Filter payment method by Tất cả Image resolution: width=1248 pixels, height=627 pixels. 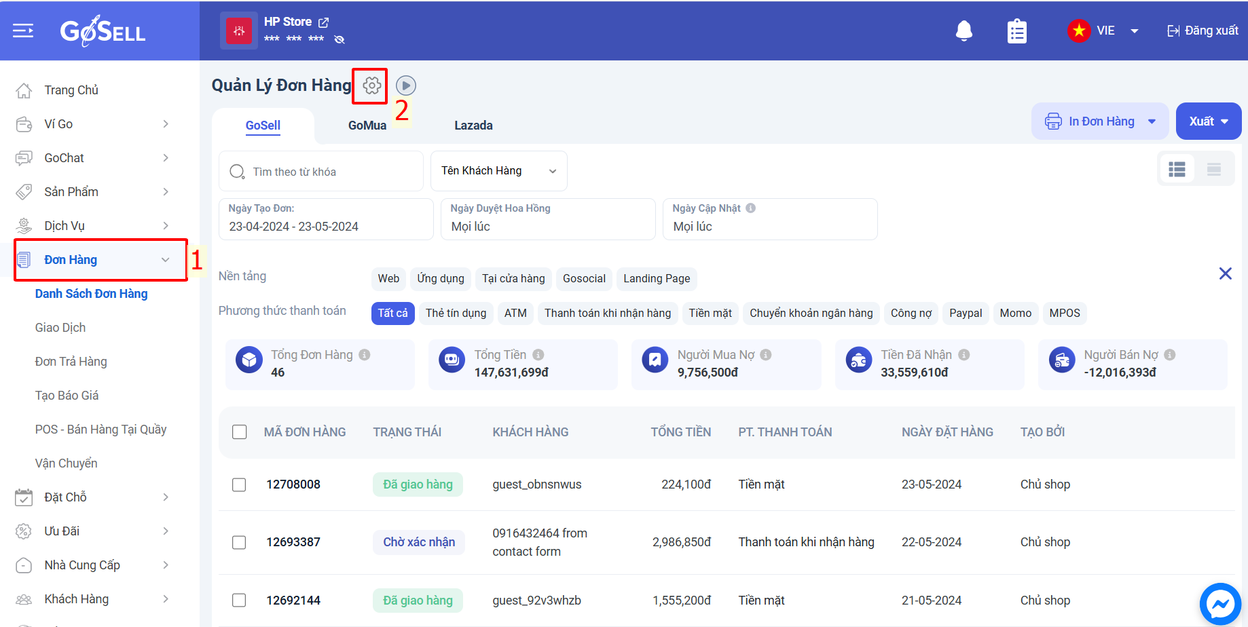tap(393, 313)
